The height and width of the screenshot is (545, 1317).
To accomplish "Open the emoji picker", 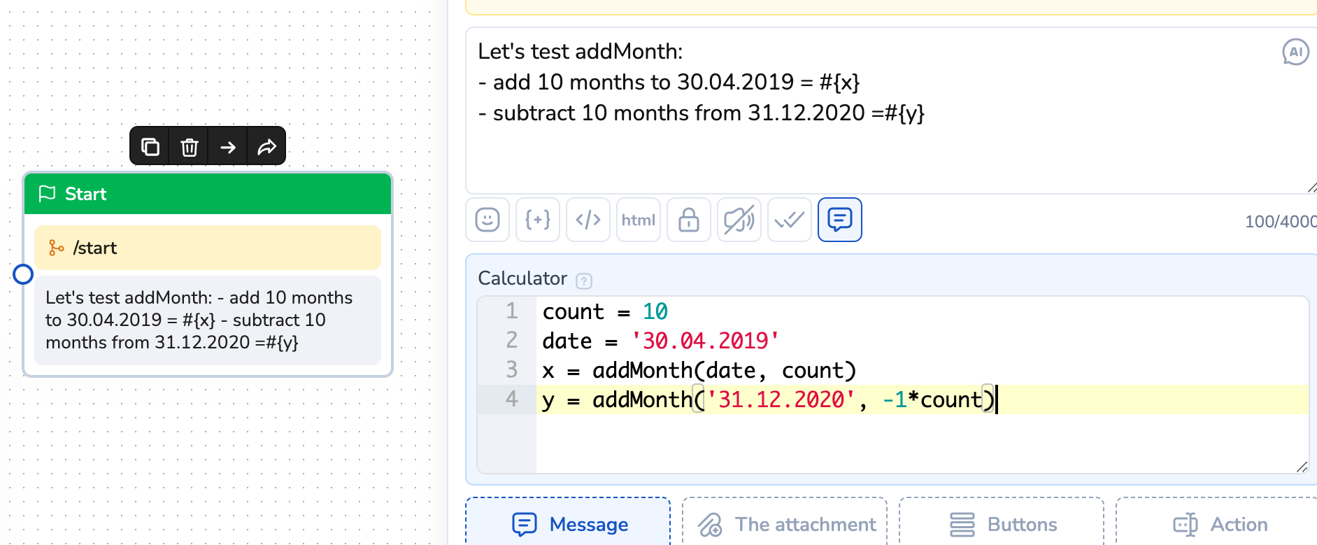I will [487, 220].
